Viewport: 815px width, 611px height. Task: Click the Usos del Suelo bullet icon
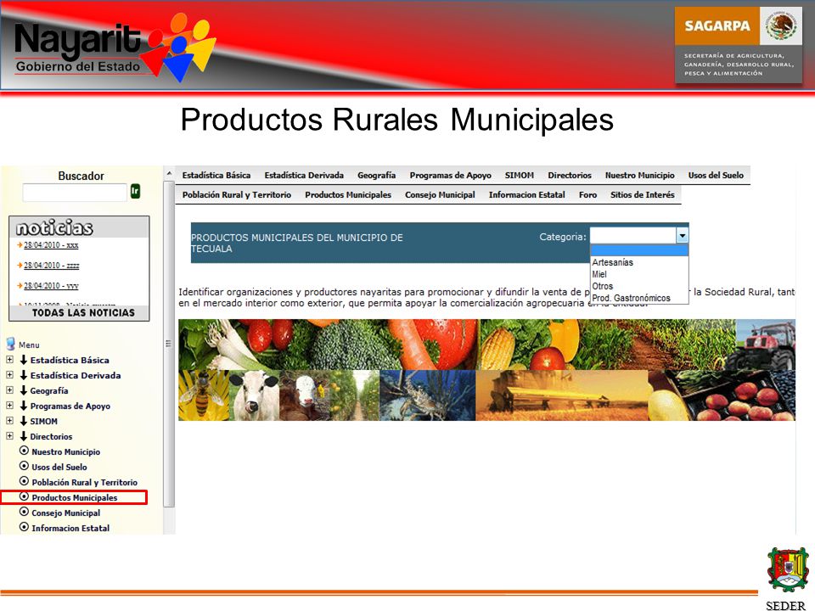pyautogui.click(x=24, y=466)
